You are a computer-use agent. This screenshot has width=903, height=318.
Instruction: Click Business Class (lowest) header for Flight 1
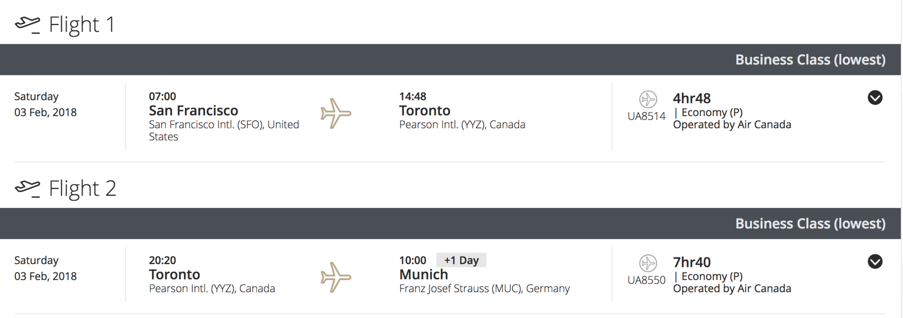(x=810, y=60)
